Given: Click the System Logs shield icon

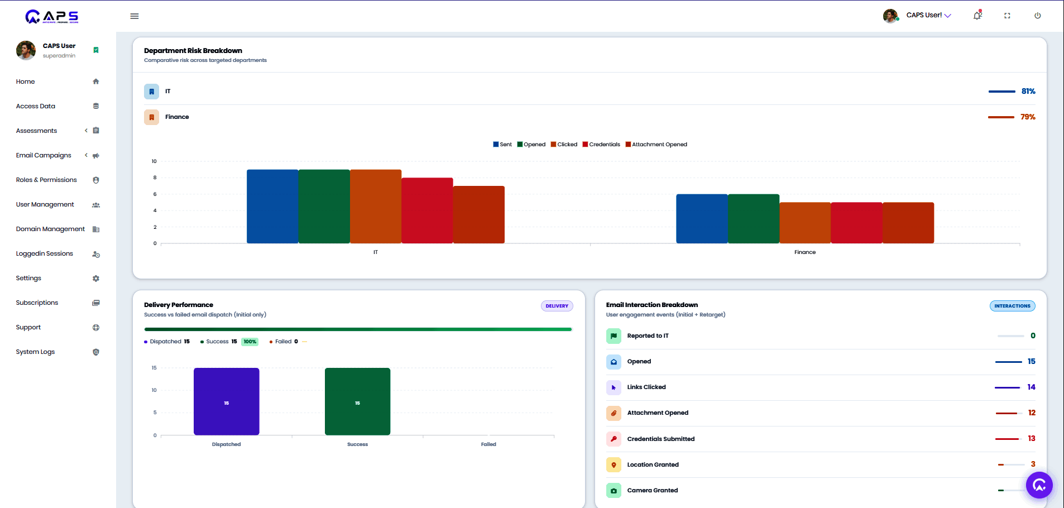Looking at the screenshot, I should coord(96,352).
